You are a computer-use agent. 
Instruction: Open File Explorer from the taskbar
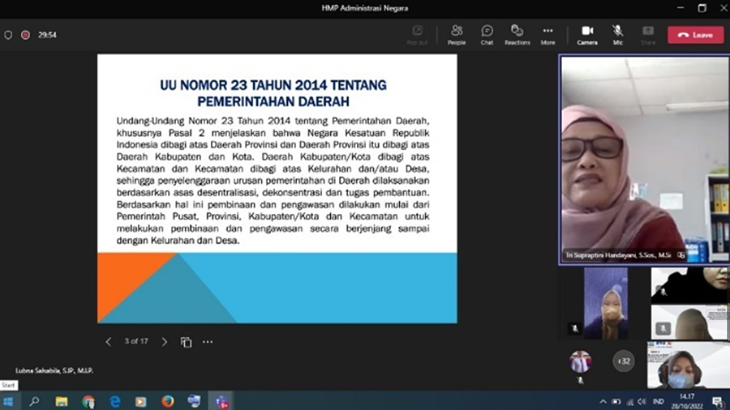tap(62, 401)
